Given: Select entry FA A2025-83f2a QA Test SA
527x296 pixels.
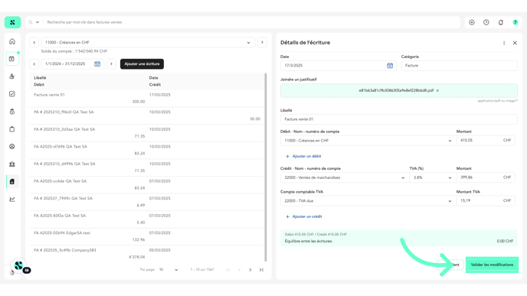Looking at the screenshot, I should (x=147, y=220).
